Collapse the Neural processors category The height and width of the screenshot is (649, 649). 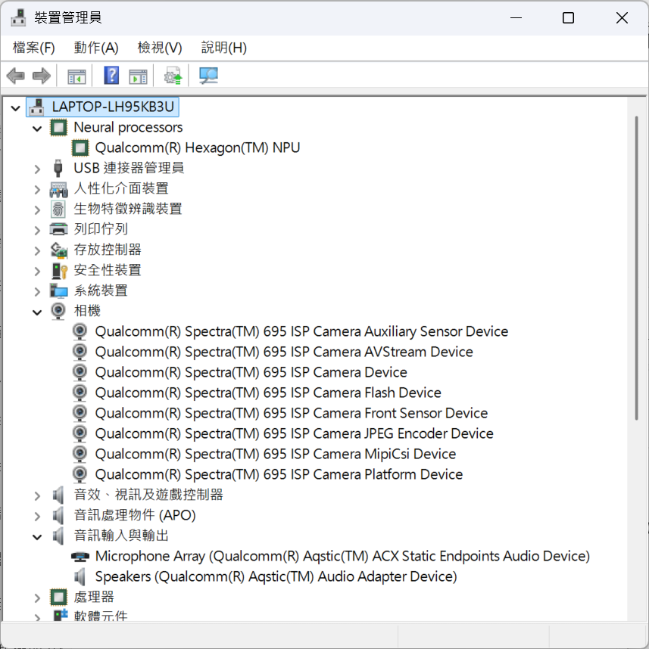point(37,129)
